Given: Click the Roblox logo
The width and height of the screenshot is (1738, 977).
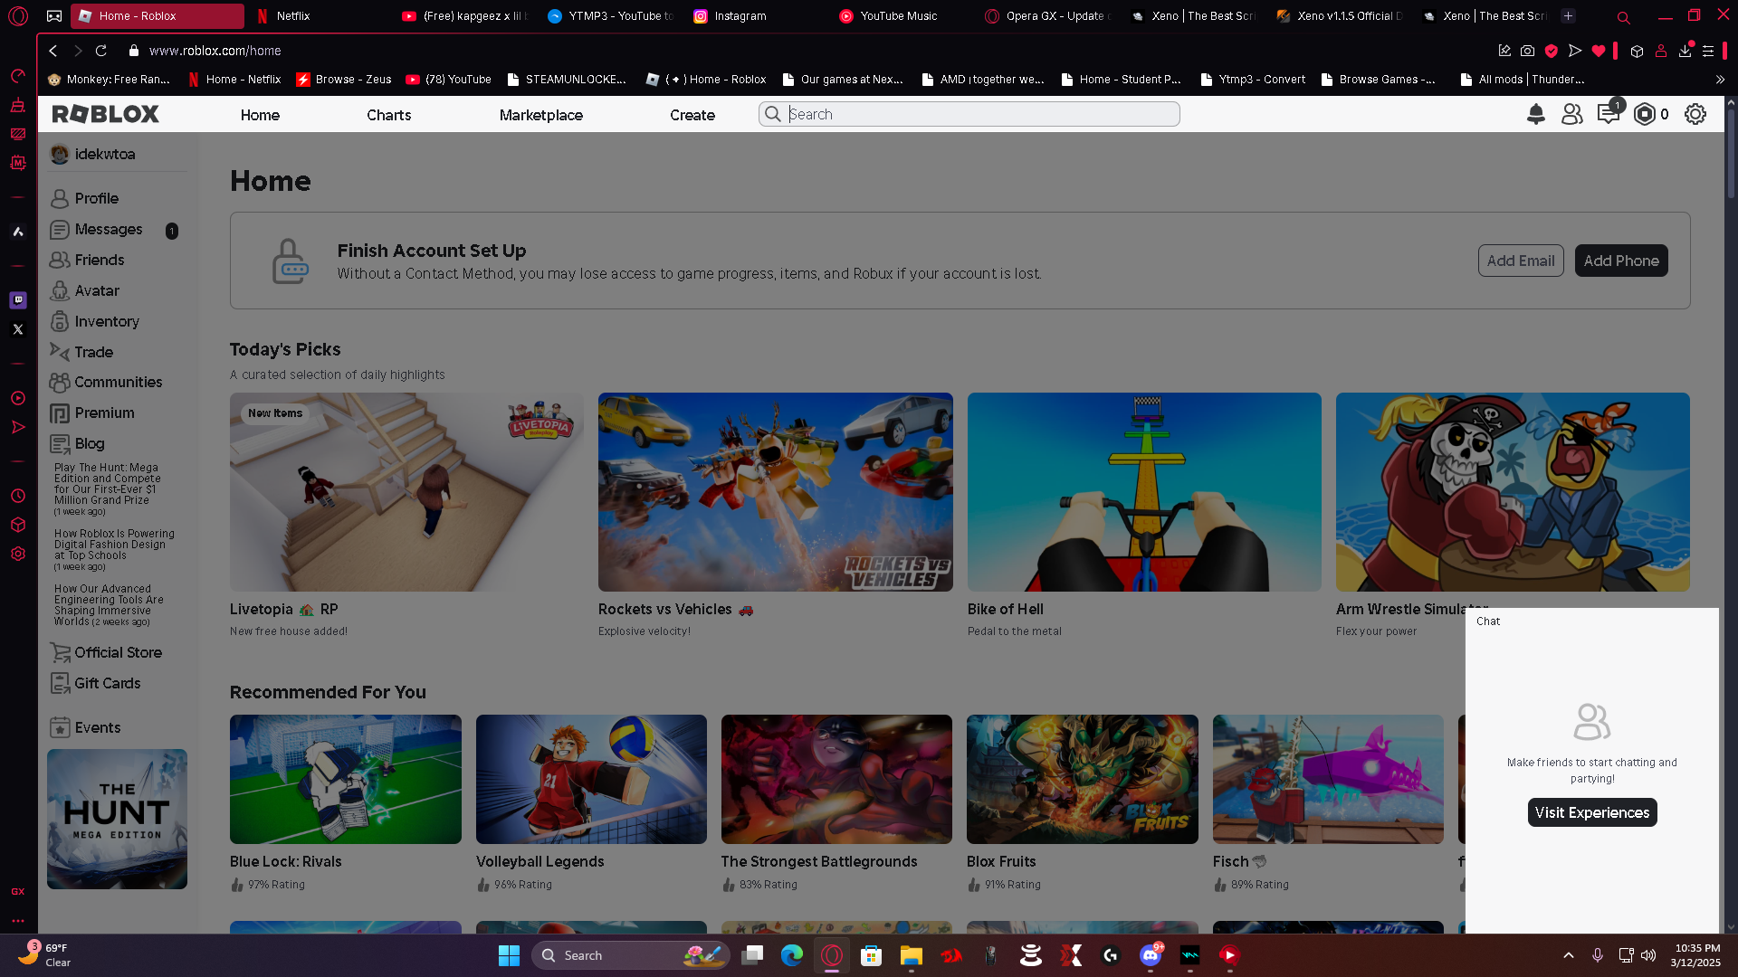Looking at the screenshot, I should tap(106, 114).
